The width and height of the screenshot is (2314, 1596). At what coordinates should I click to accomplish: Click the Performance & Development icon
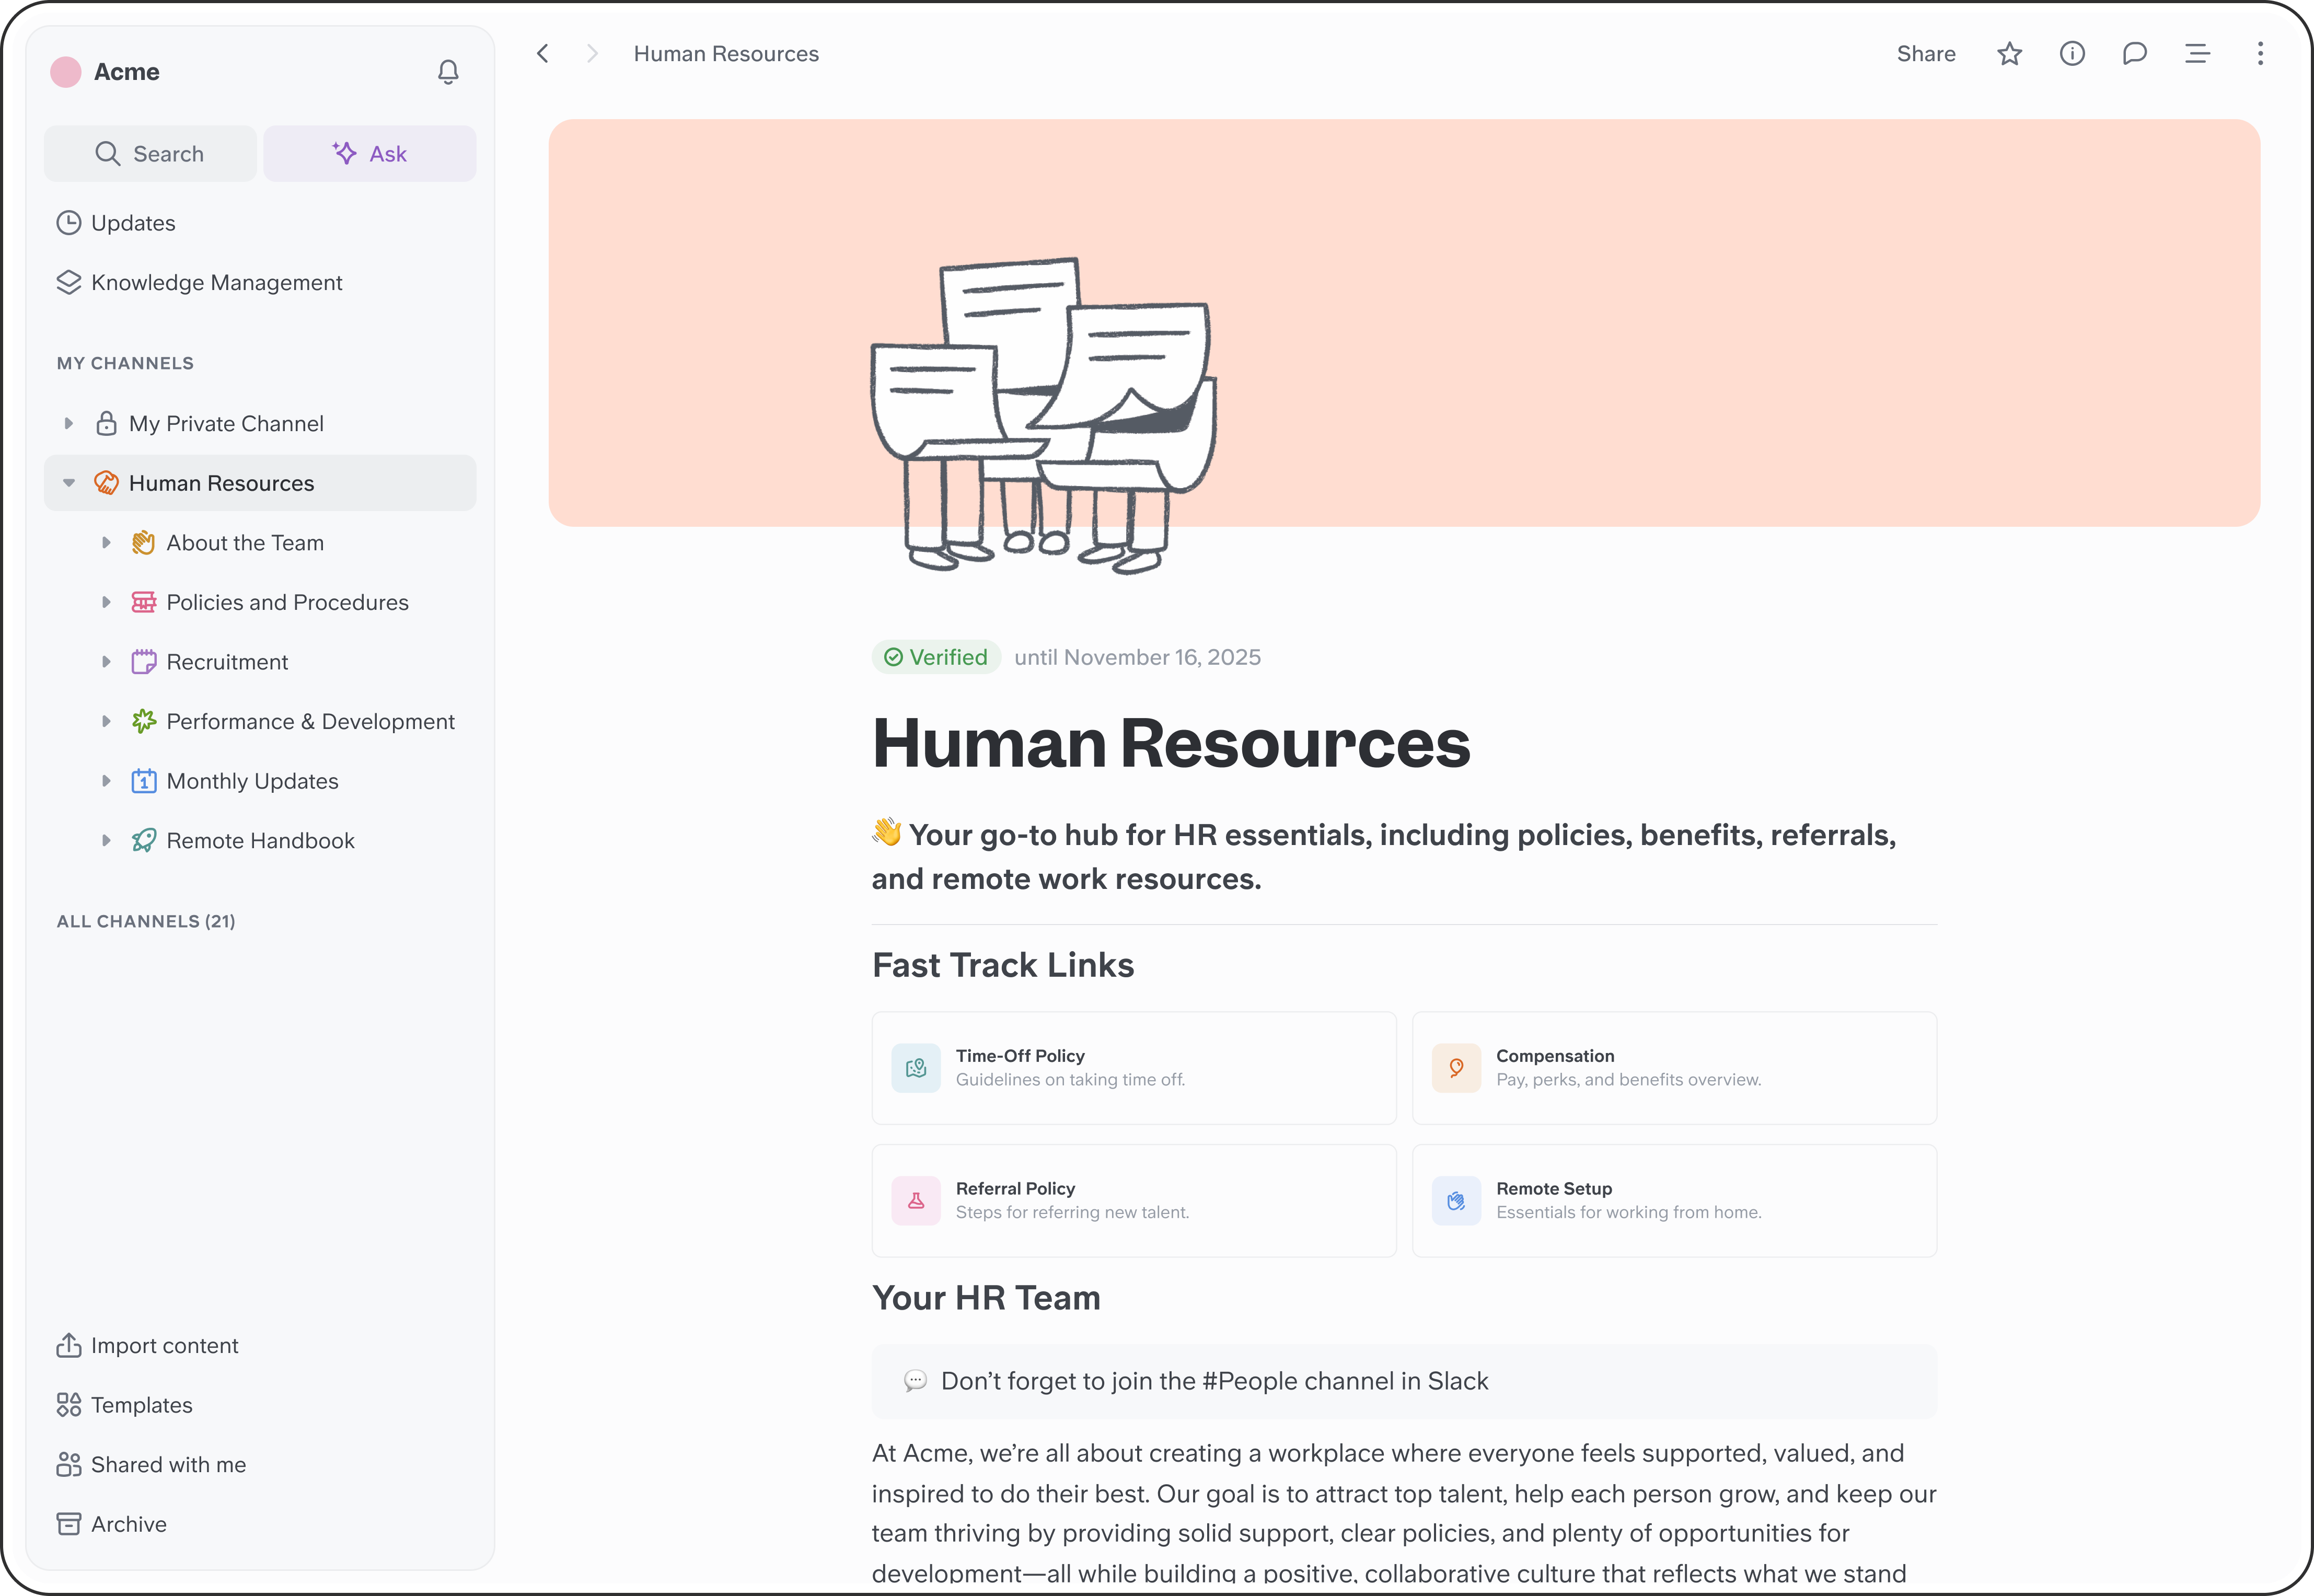144,721
